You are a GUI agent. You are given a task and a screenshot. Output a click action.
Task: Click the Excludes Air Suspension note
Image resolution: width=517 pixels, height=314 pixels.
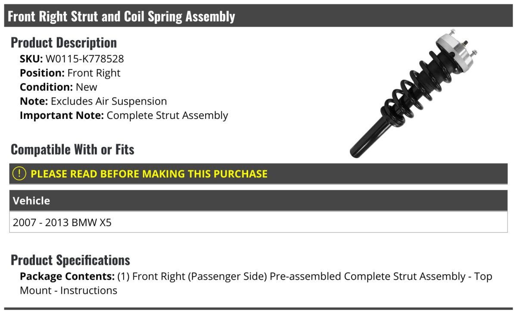(x=109, y=101)
